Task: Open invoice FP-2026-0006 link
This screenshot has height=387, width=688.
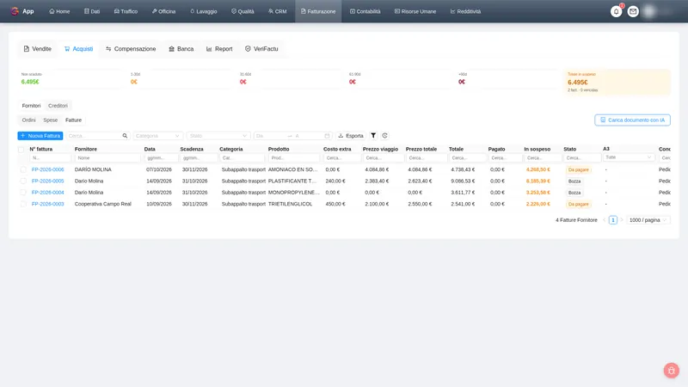Action: (48, 169)
